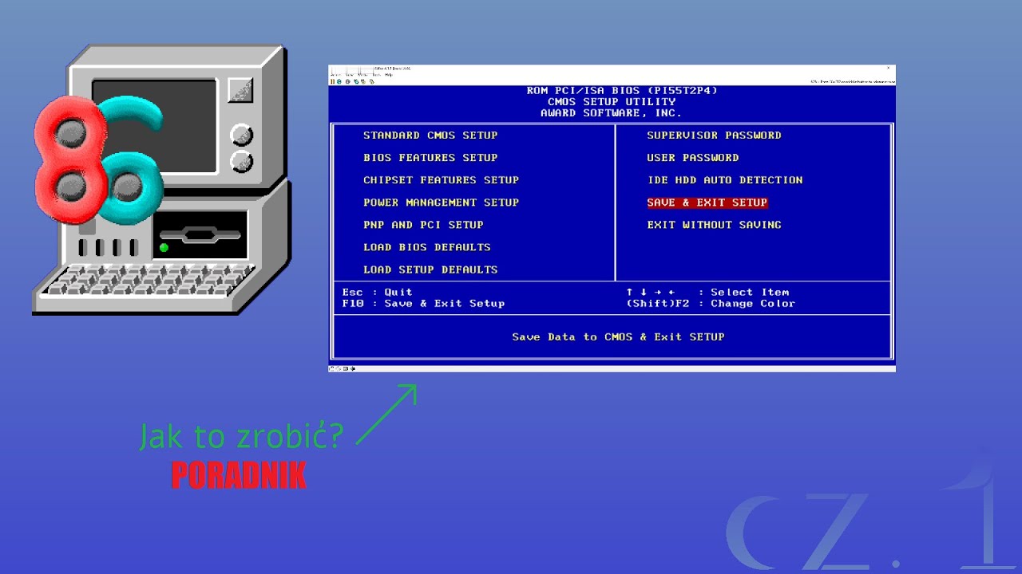The image size is (1022, 574).
Task: Select CHIPSET FEATURES SETUP
Action: [441, 180]
